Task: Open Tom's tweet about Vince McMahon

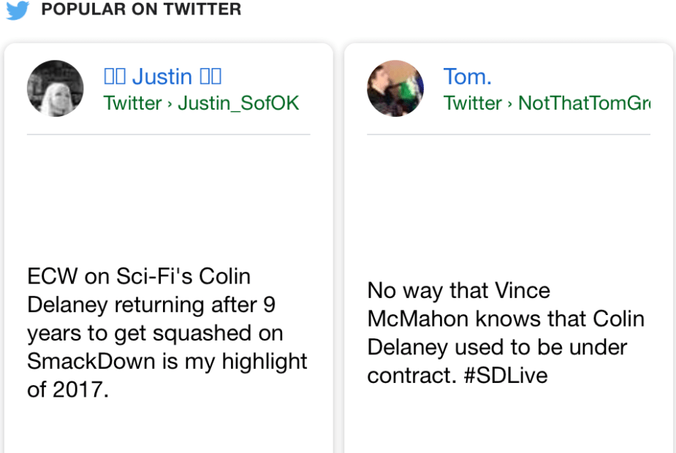Action: [506, 332]
